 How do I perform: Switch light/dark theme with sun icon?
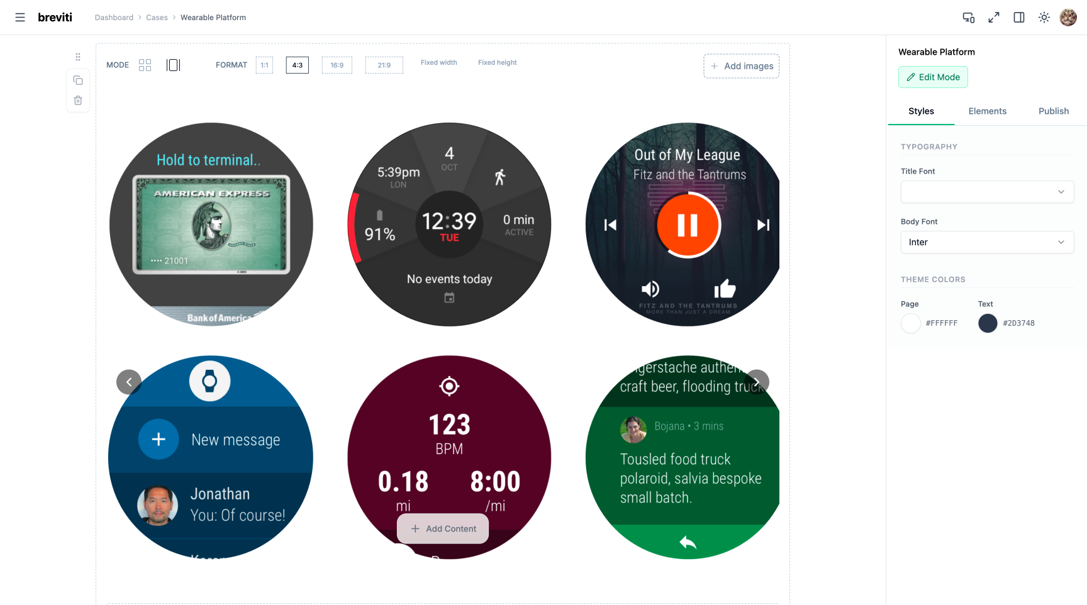pos(1044,18)
